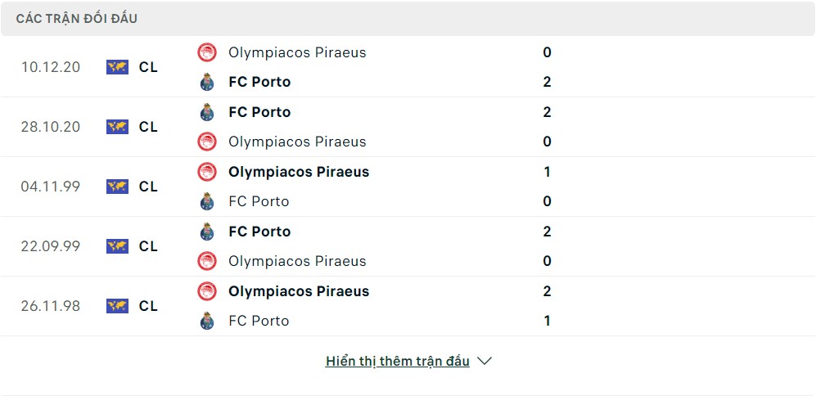Open the match dated 28.10.20
The height and width of the screenshot is (396, 816).
click(408, 127)
